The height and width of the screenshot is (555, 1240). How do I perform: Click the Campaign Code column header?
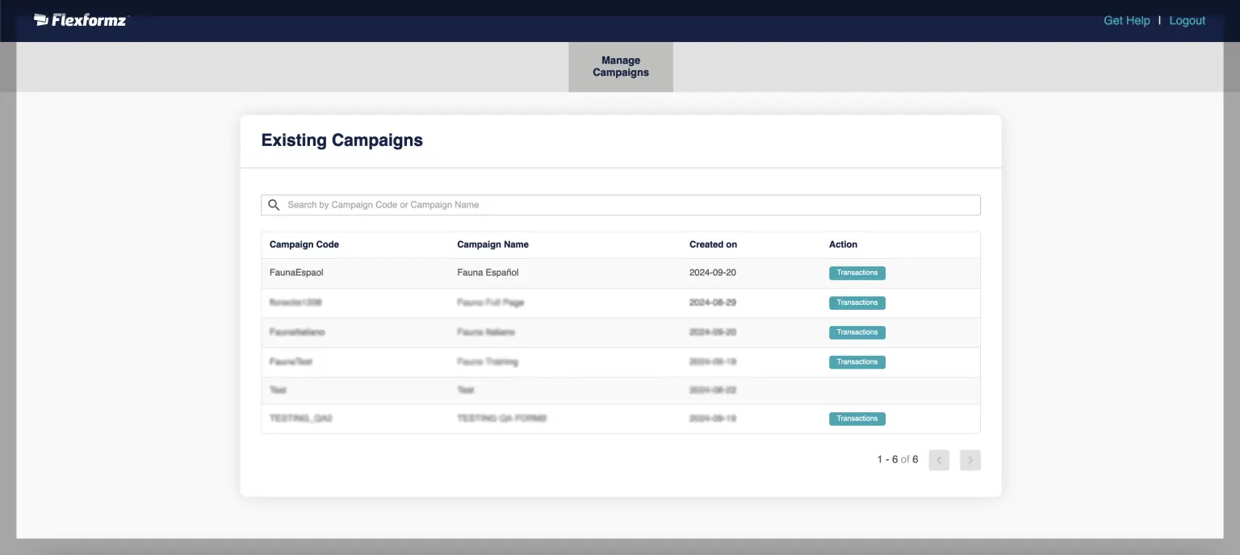(304, 244)
